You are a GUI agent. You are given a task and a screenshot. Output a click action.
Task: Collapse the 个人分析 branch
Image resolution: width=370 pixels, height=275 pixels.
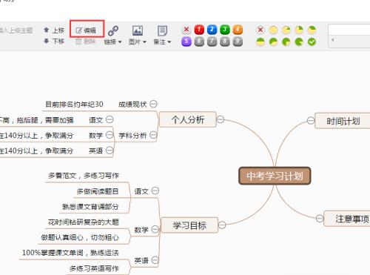[x=221, y=119]
